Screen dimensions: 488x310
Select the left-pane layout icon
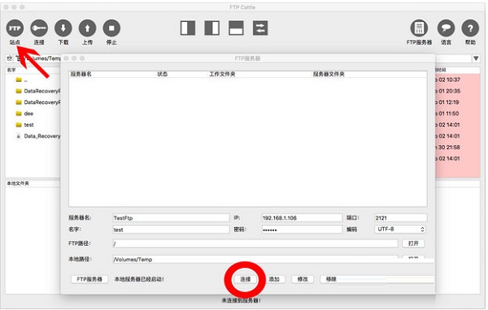(x=188, y=28)
